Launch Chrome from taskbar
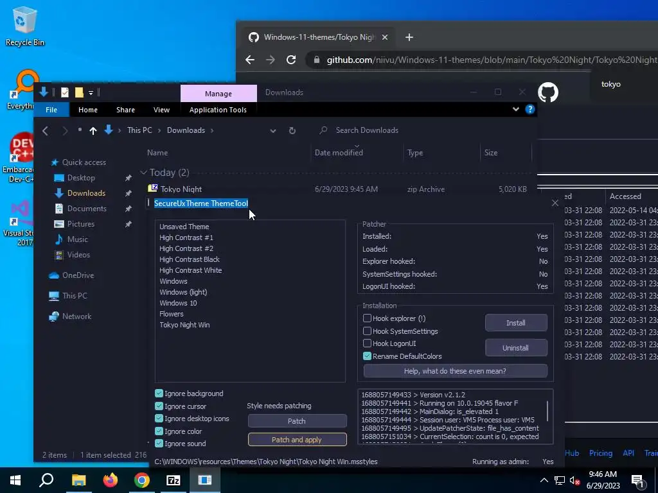 [x=142, y=480]
